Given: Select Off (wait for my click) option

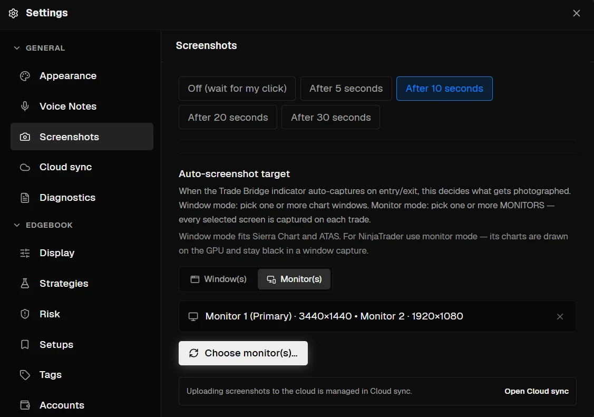Looking at the screenshot, I should coord(237,89).
